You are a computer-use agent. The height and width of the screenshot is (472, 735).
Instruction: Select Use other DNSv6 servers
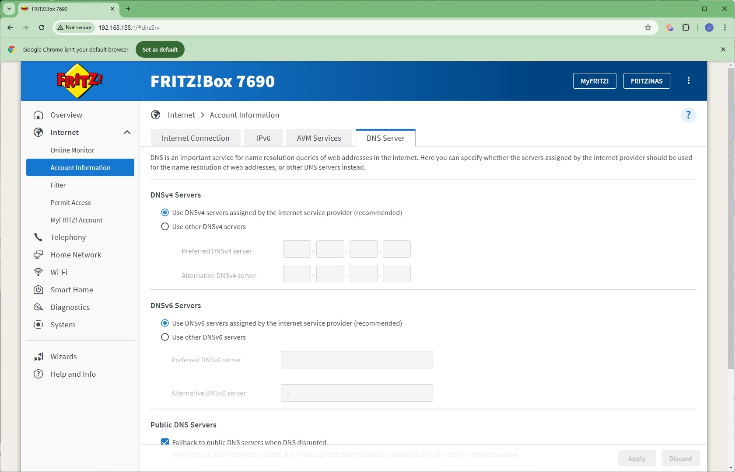(x=165, y=337)
